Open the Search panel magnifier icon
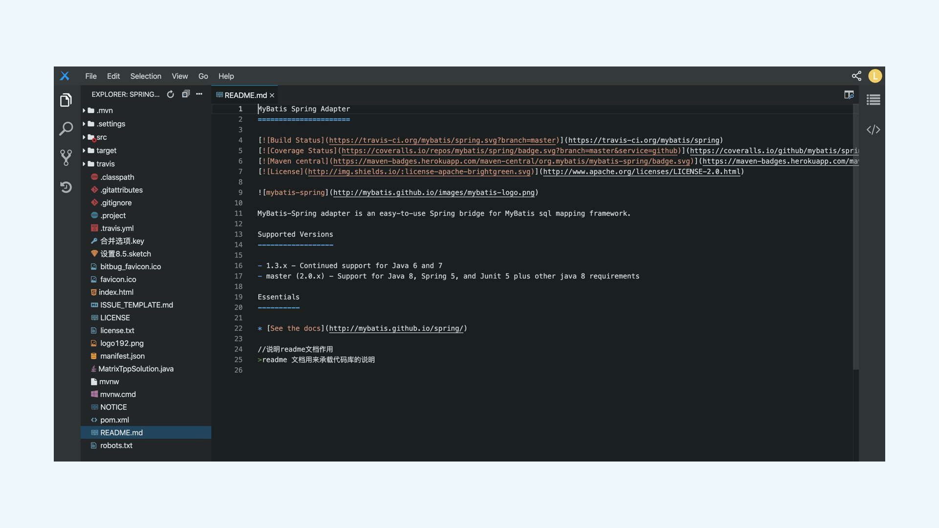Viewport: 939px width, 528px height. [x=66, y=129]
